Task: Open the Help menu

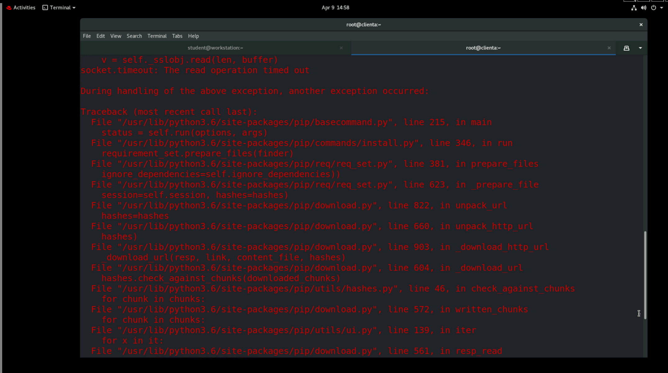Action: coord(193,36)
